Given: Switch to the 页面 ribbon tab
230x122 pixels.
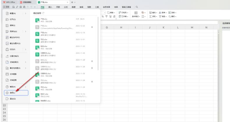Looking at the screenshot, I should click(x=58, y=7).
